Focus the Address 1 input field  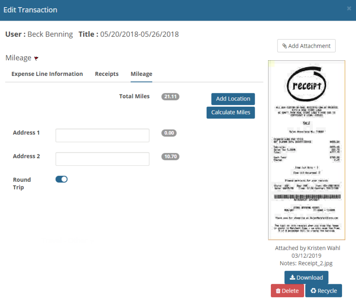(x=102, y=135)
